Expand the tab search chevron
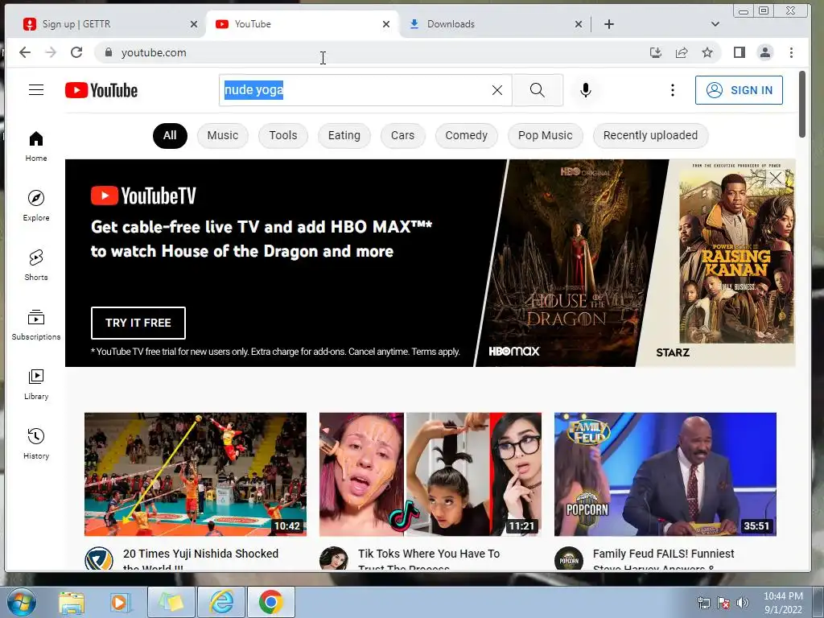Viewport: 824px width, 618px height. [x=715, y=24]
